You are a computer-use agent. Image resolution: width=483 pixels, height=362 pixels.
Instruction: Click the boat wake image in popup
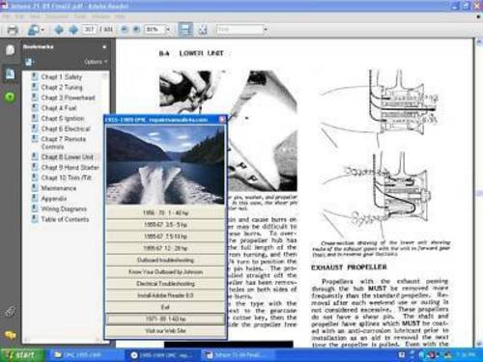pos(165,165)
